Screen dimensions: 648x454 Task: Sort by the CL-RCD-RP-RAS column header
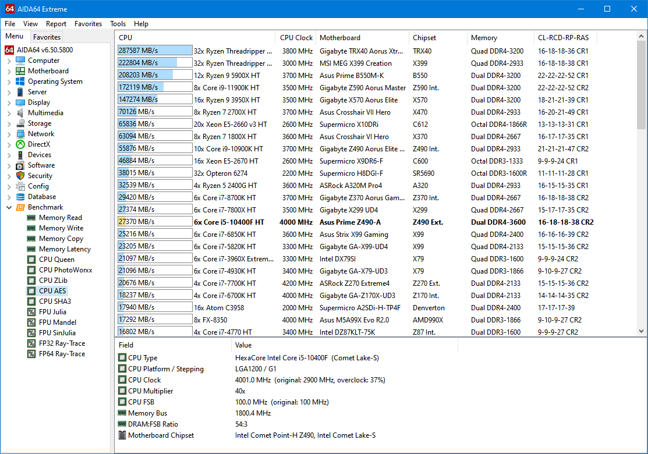566,38
